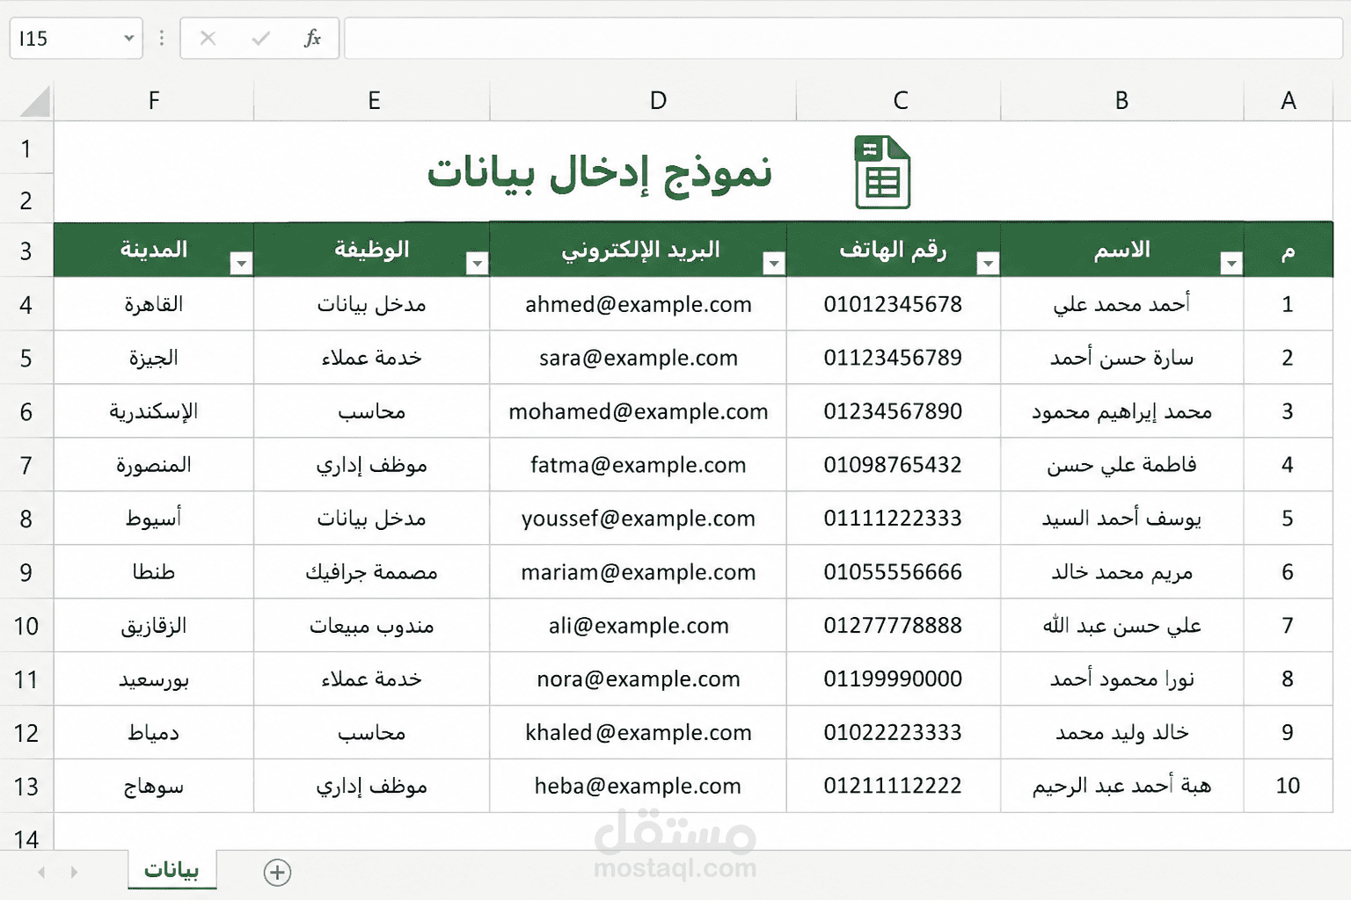Click cell sara@example.com
This screenshot has height=900, width=1351.
tap(639, 358)
